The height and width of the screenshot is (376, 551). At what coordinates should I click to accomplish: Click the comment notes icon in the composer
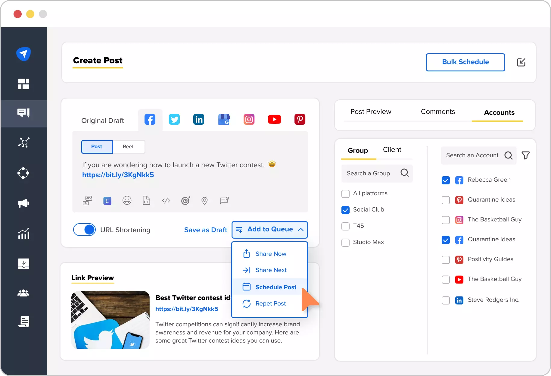(224, 200)
